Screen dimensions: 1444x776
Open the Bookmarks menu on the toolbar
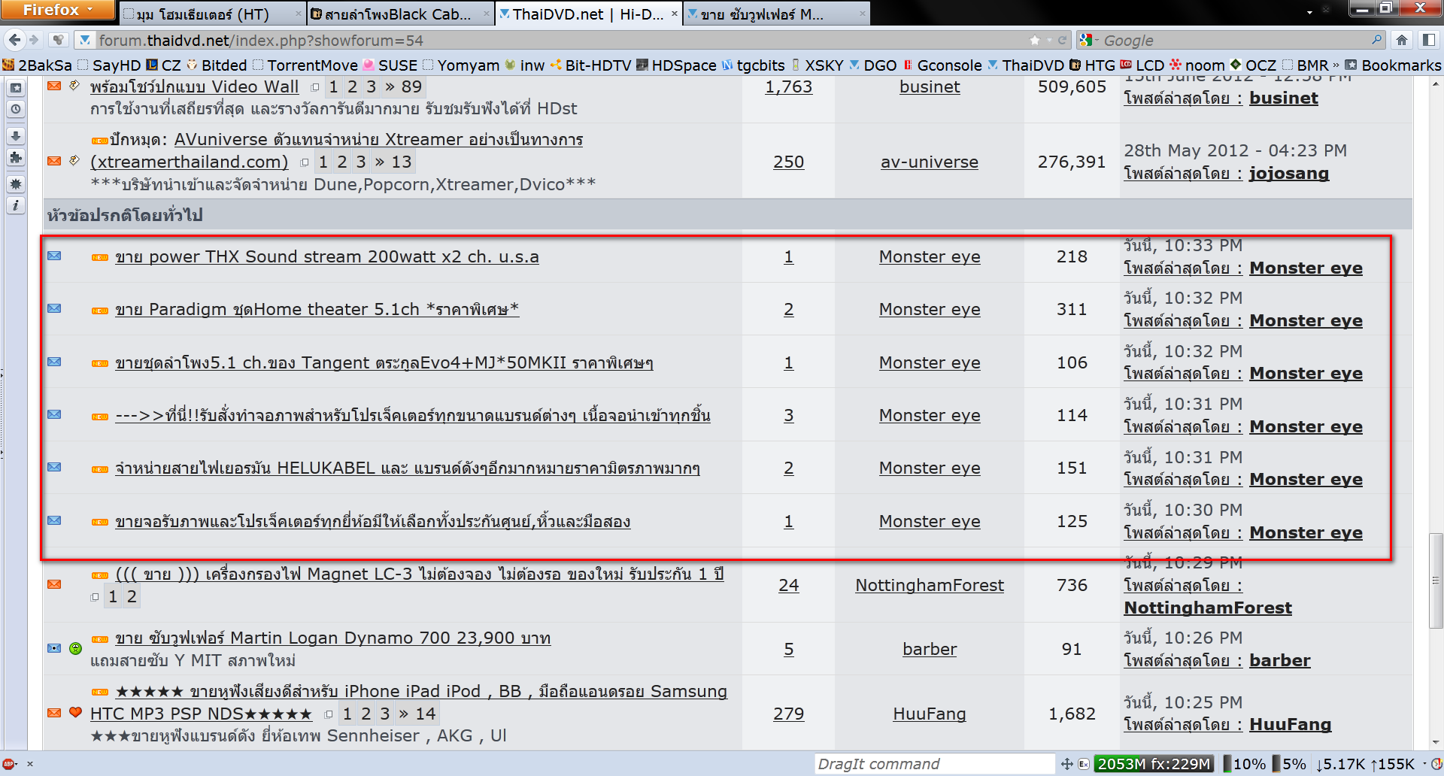tap(1393, 65)
